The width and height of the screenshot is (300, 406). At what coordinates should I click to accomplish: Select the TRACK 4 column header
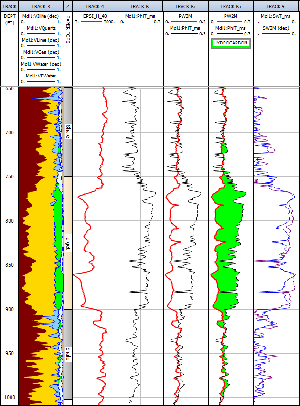tap(95, 7)
